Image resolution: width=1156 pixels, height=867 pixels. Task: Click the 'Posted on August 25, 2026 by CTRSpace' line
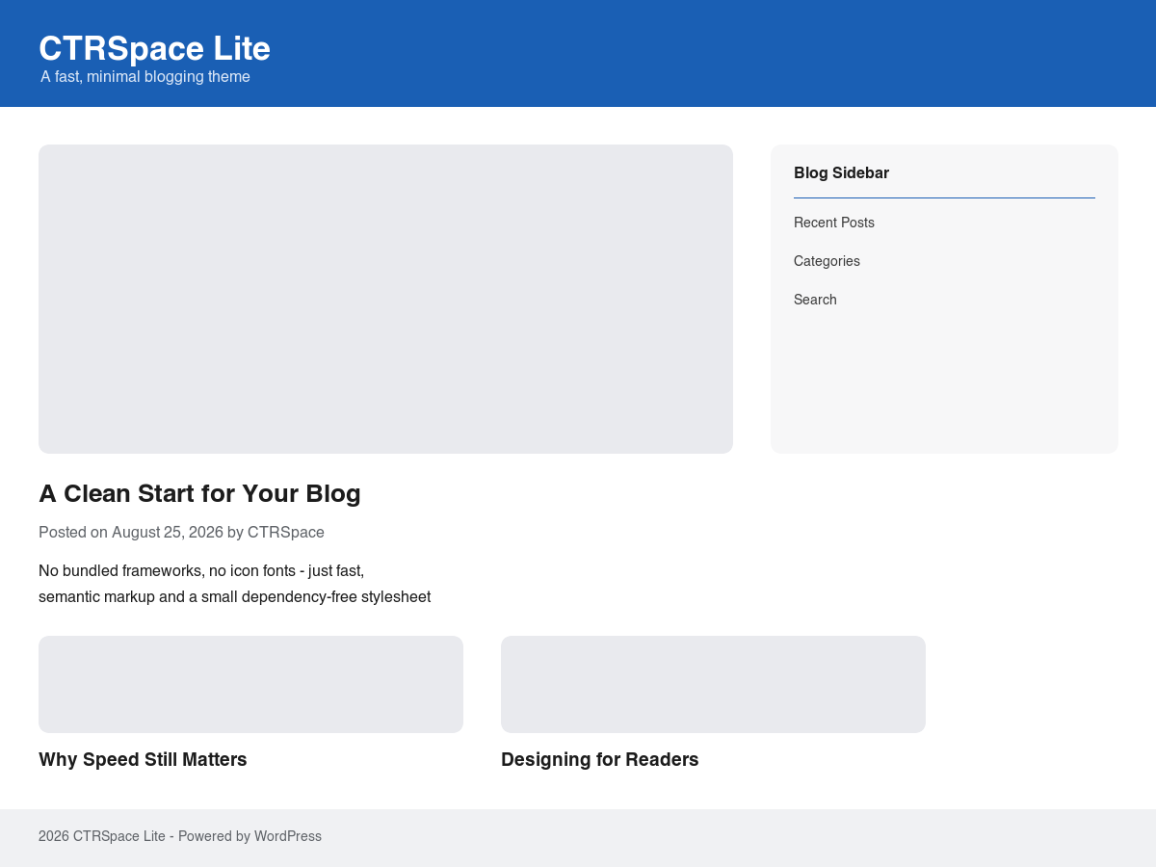click(181, 532)
